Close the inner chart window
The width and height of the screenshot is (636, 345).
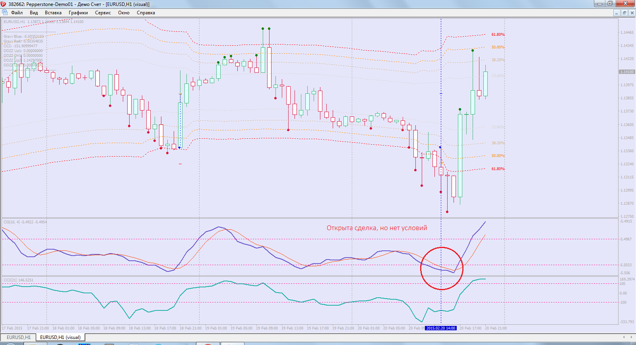pos(632,13)
